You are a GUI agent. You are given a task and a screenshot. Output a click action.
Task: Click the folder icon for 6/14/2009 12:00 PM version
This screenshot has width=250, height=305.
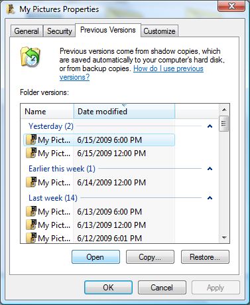pos(31,182)
